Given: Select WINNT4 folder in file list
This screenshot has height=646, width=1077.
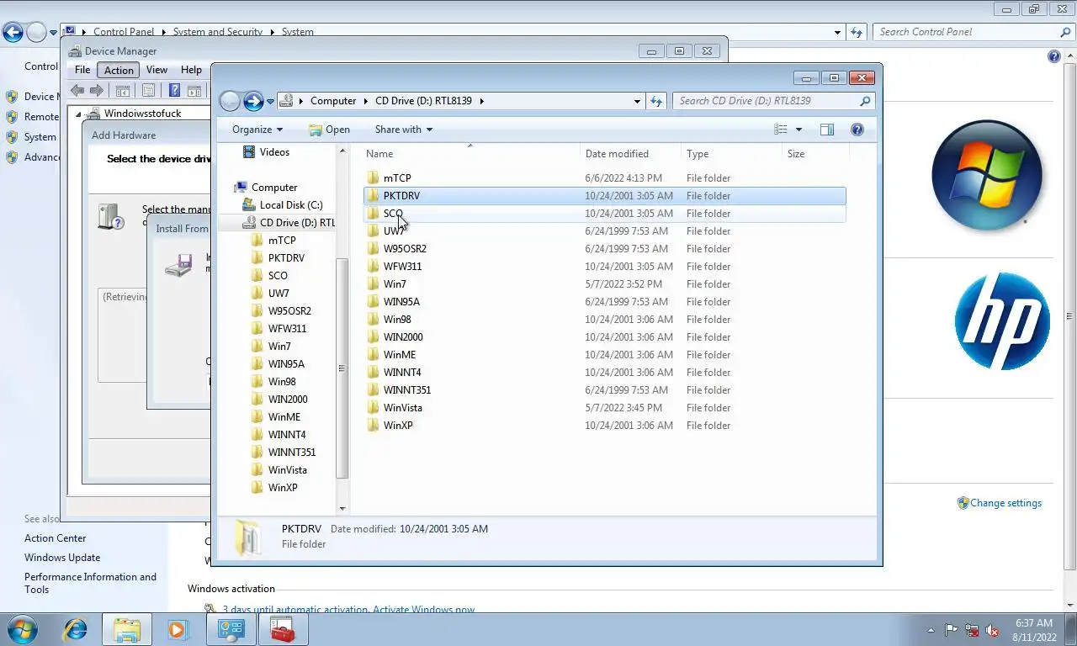Looking at the screenshot, I should (x=604, y=373).
